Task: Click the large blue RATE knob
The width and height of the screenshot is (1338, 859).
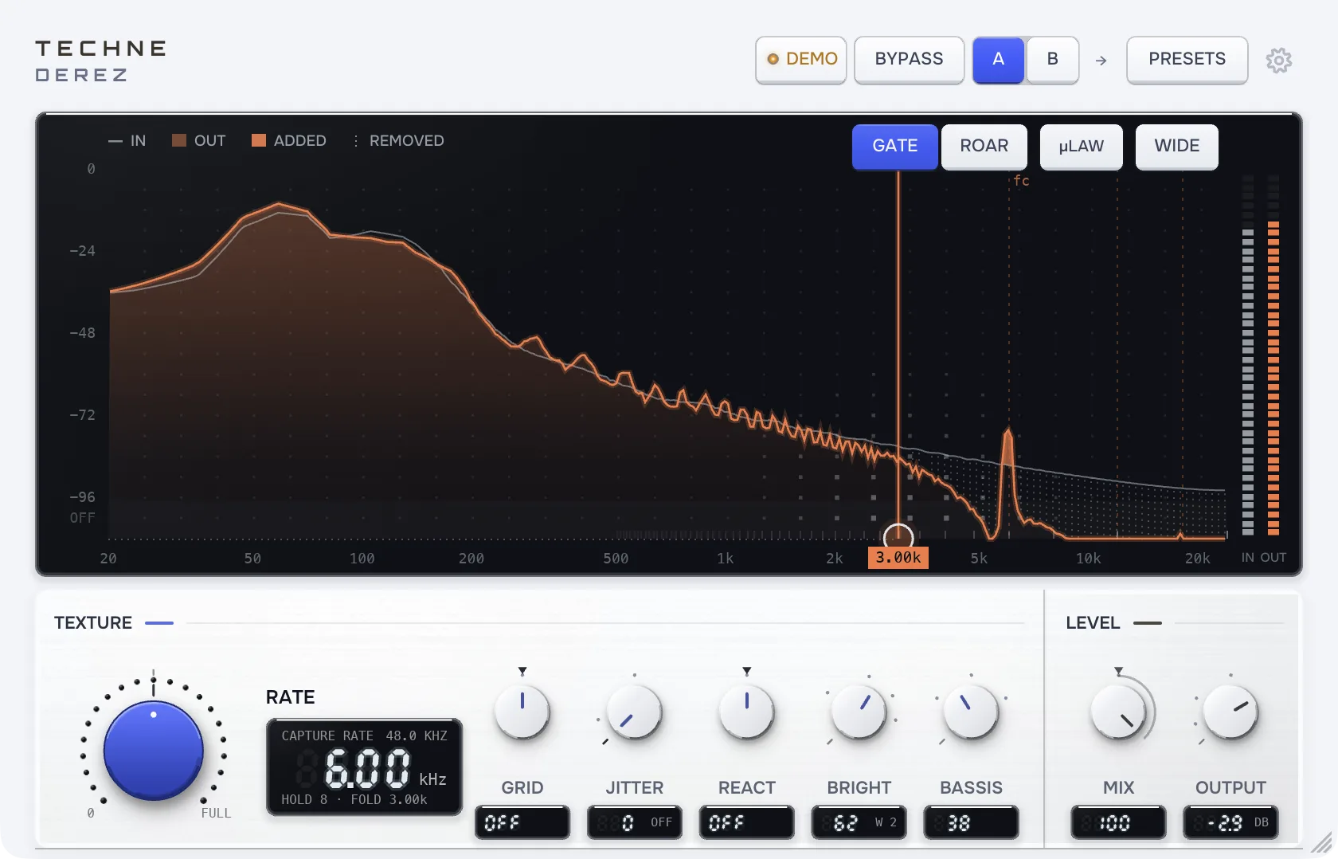Action: [x=154, y=751]
